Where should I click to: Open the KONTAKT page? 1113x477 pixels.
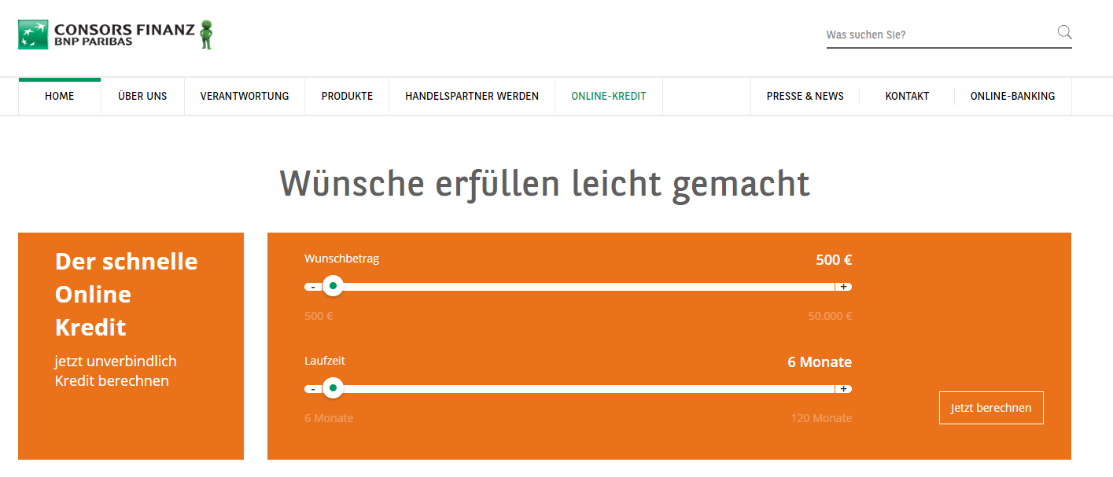906,95
